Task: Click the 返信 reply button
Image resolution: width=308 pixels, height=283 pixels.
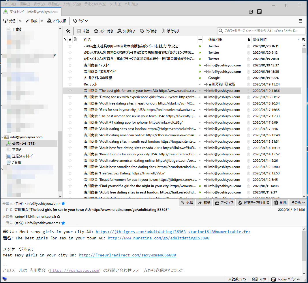Action: pos(187,203)
